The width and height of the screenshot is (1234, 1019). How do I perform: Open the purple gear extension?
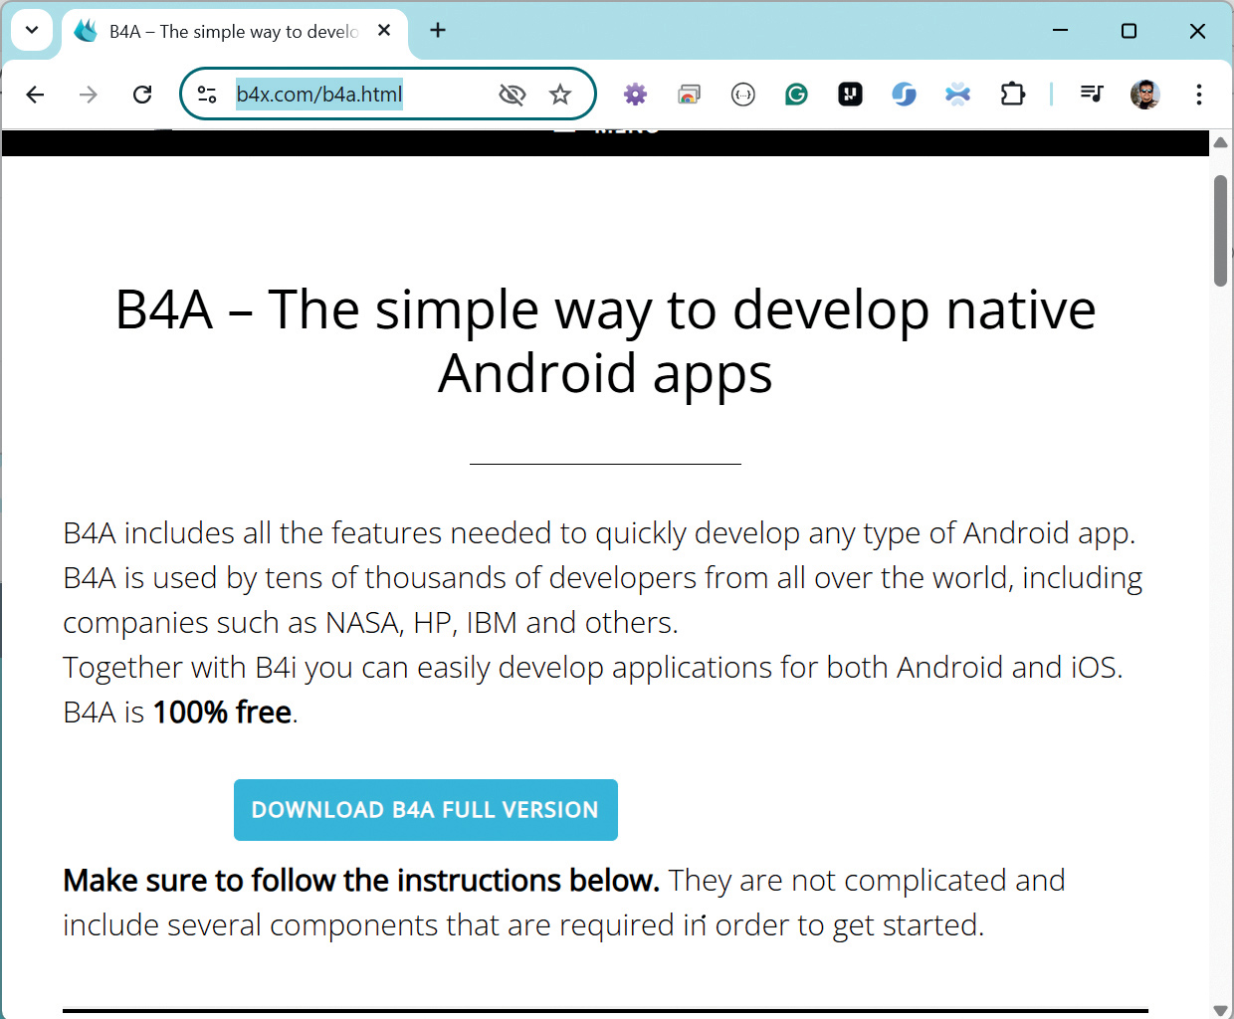point(635,95)
